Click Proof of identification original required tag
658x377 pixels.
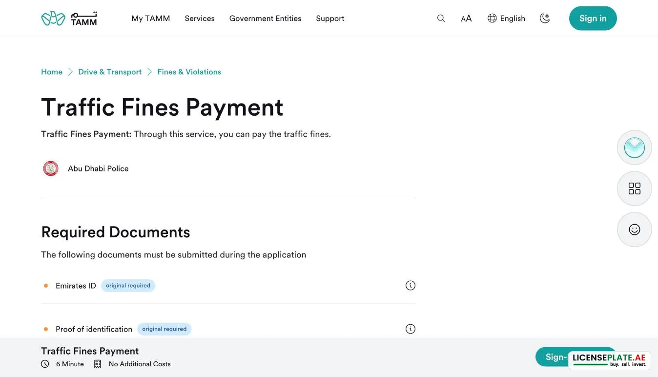pyautogui.click(x=164, y=329)
